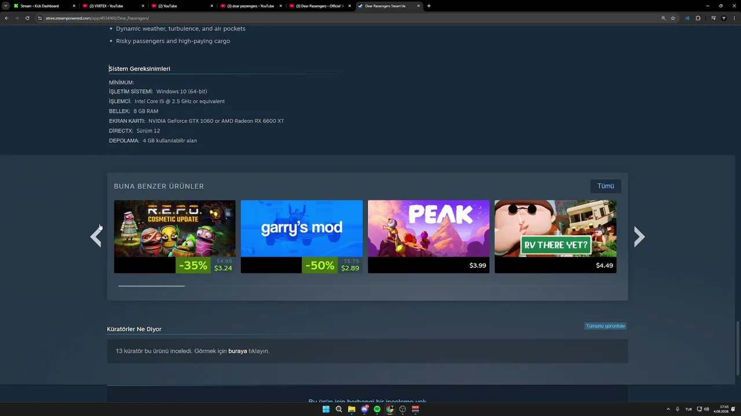Close the Dear Passengers Steam tab

point(419,6)
